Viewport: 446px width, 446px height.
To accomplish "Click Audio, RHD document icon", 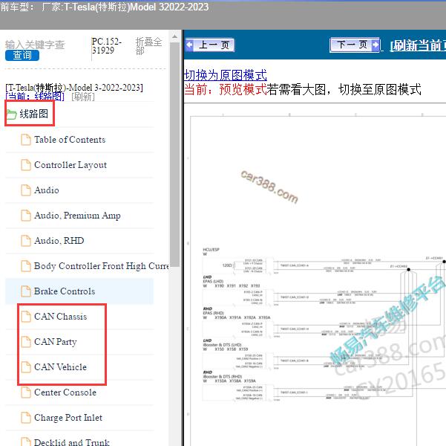I will click(x=26, y=241).
